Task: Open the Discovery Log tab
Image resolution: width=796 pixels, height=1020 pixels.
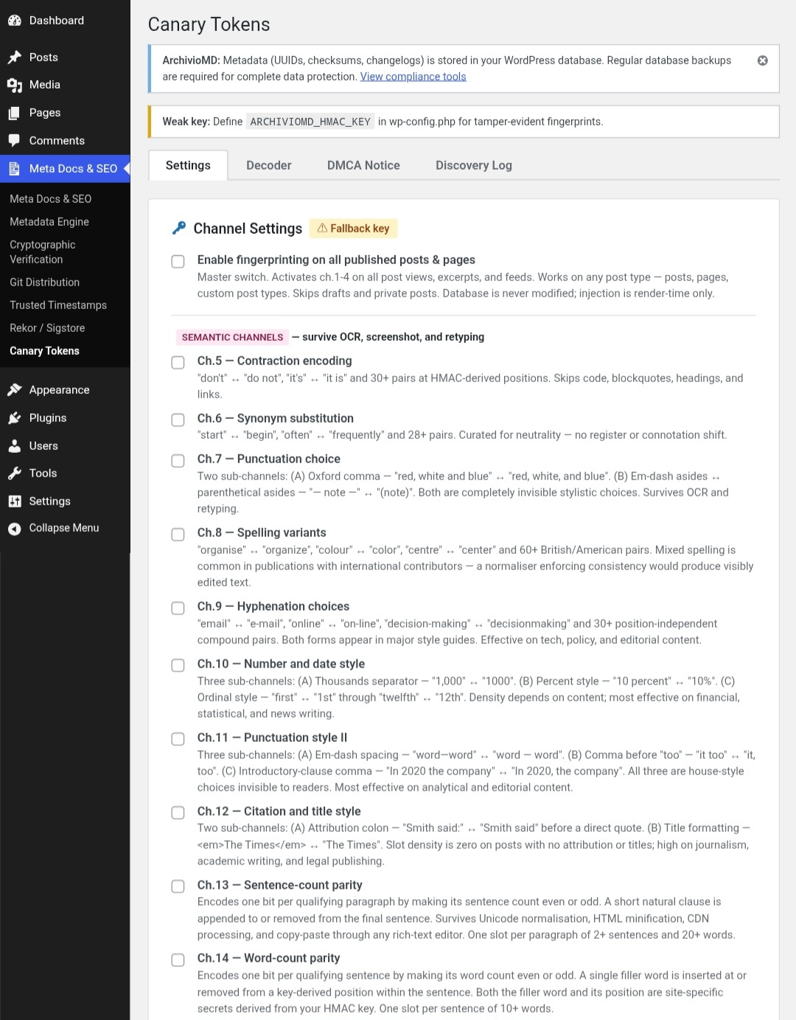Action: (x=473, y=165)
